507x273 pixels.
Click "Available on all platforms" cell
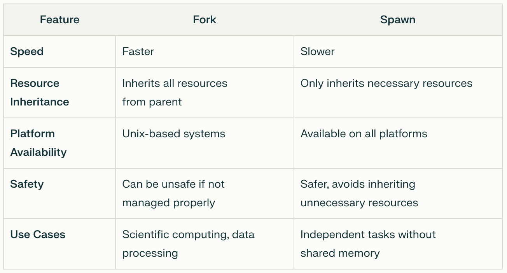click(x=364, y=134)
